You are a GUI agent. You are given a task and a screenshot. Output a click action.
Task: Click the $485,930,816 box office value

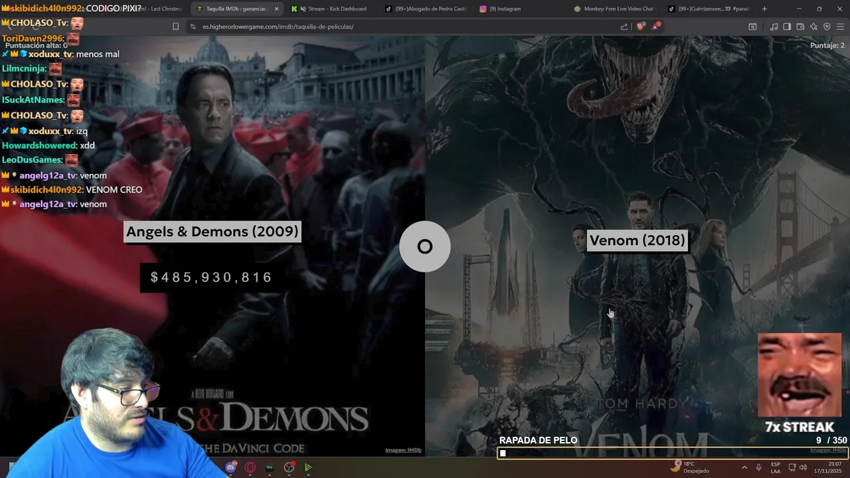211,278
